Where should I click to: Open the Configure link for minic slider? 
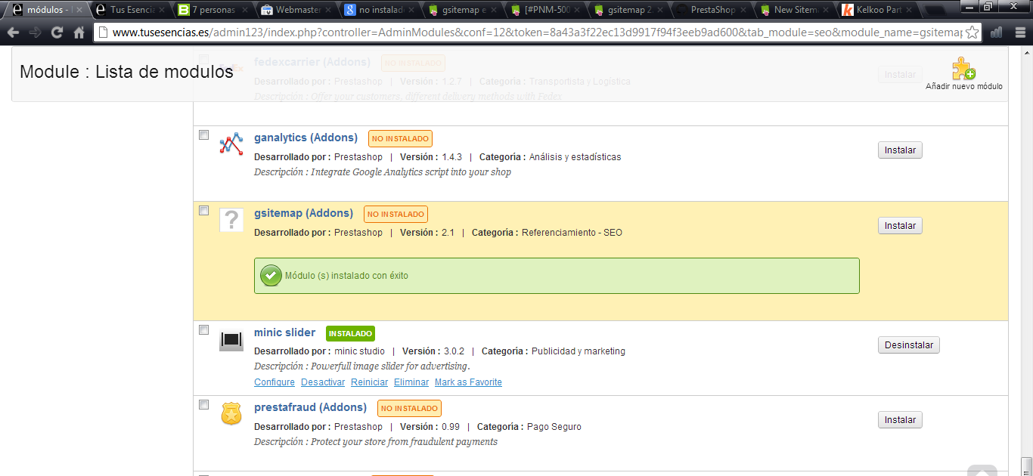click(x=275, y=382)
